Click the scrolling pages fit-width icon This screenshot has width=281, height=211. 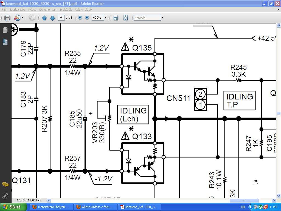click(116, 18)
